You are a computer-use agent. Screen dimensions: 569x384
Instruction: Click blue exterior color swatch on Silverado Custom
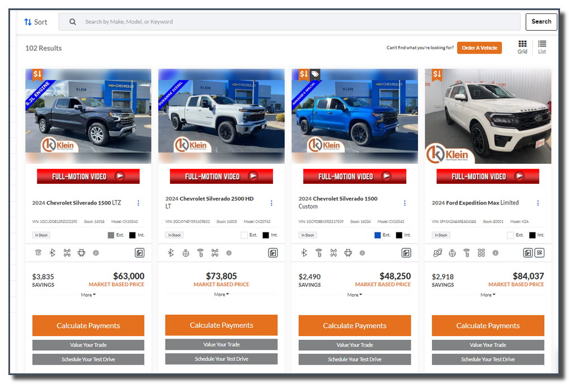(x=378, y=235)
